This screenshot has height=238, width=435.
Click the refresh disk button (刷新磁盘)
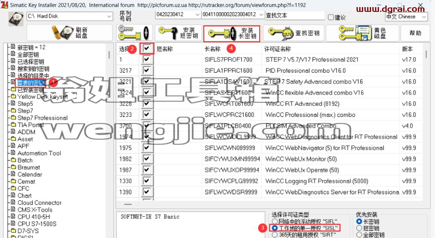70,33
